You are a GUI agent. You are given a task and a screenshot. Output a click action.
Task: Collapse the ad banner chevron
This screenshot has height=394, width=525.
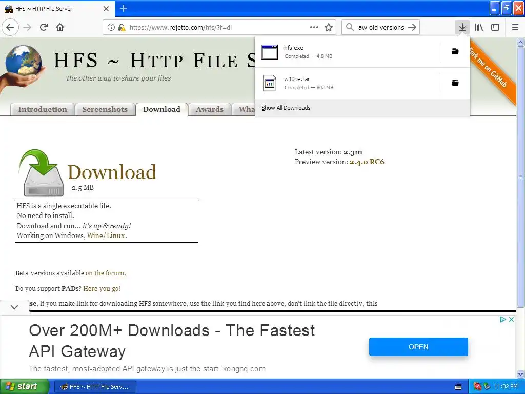tap(14, 307)
